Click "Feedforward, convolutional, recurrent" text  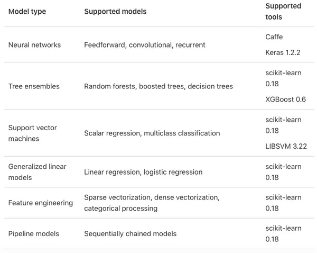tap(146, 45)
